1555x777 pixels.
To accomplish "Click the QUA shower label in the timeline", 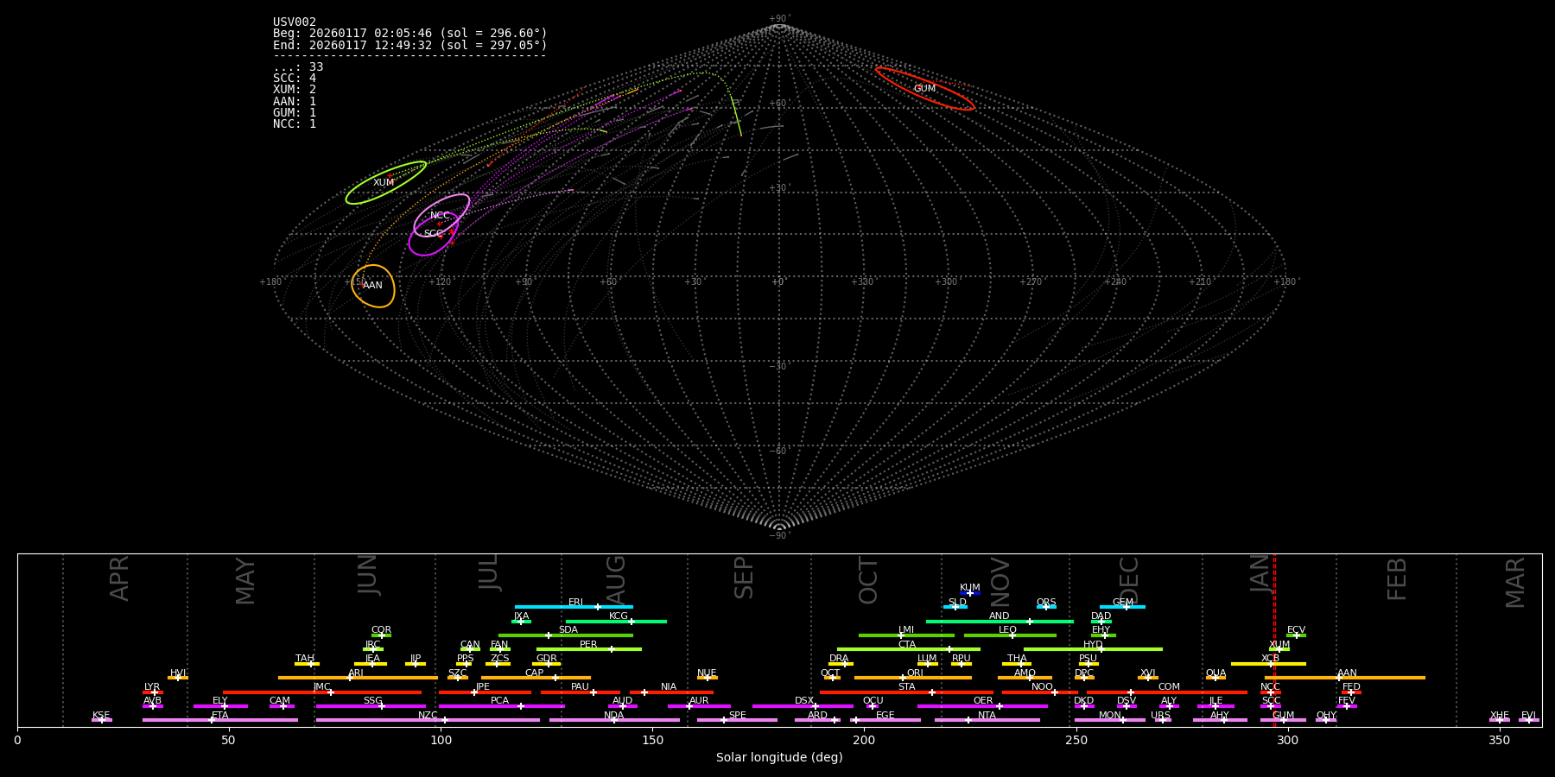I will click(1215, 673).
